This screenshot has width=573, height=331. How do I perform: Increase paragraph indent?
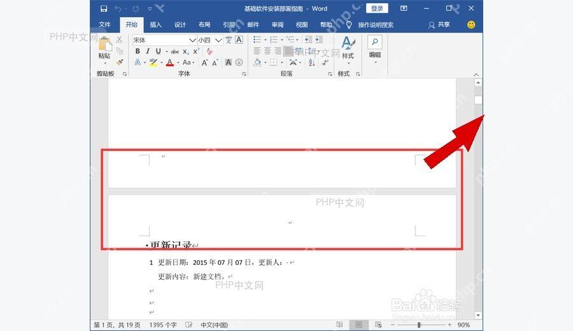tap(319, 39)
